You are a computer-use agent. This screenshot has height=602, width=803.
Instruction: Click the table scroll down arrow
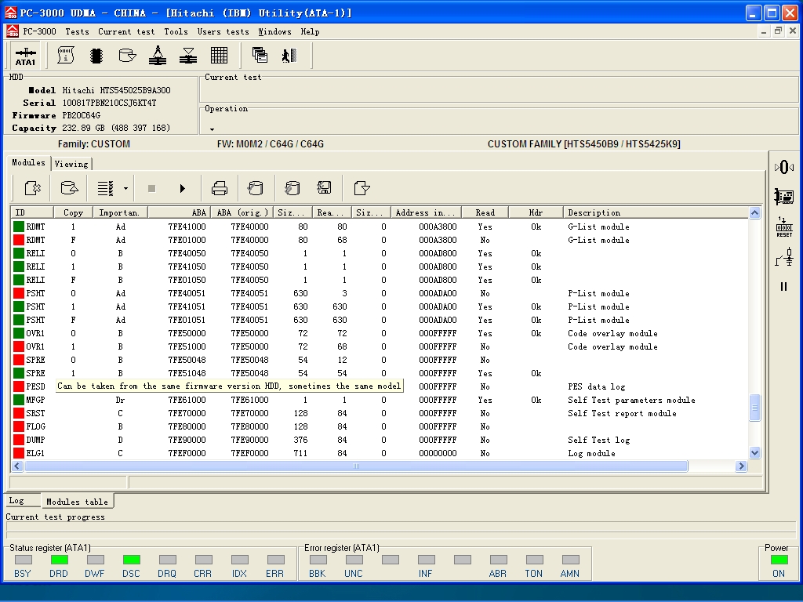754,452
